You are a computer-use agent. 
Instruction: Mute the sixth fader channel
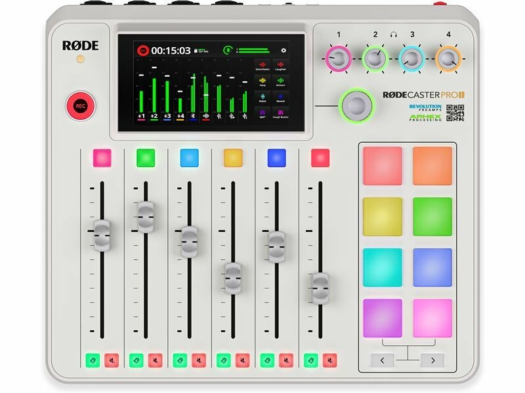tap(329, 360)
